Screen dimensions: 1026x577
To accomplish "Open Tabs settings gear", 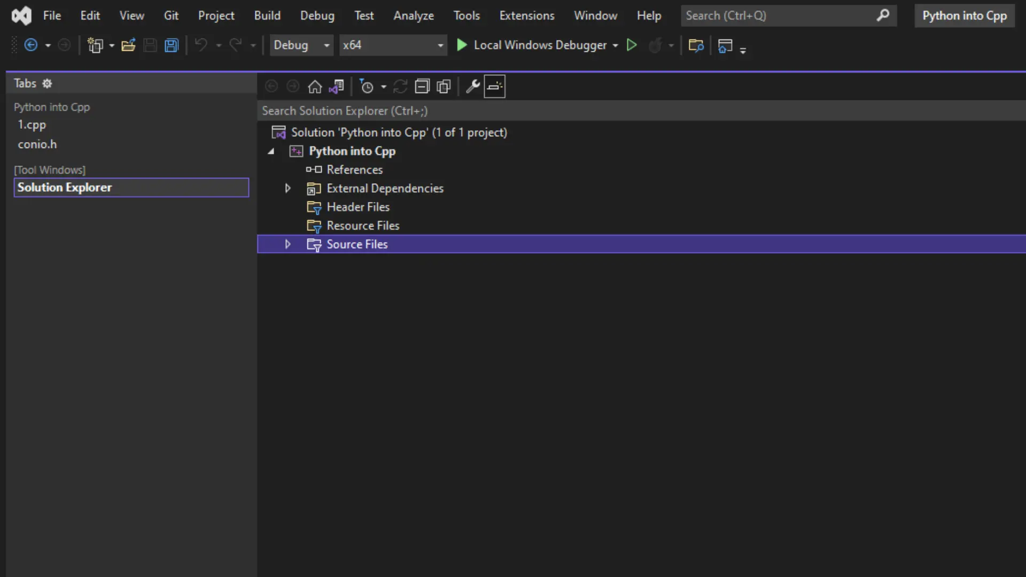I will click(x=47, y=84).
